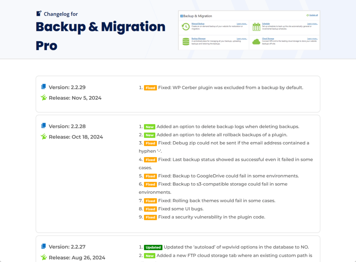Click the Fixed badge for GoogleDrive backup entry
Screen dimensions: 356x262
150,176
